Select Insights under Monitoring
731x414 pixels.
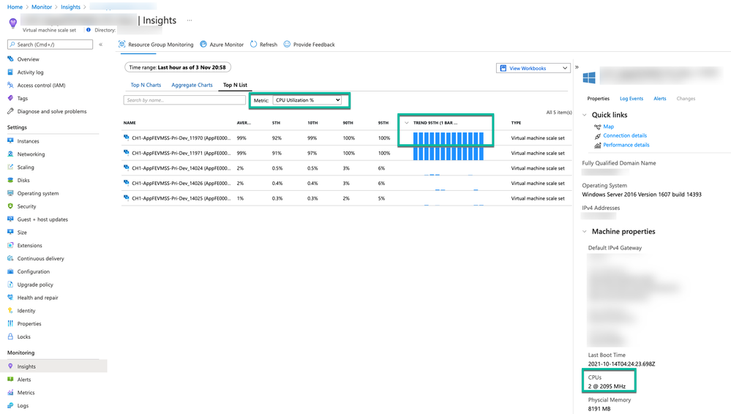click(x=53, y=366)
